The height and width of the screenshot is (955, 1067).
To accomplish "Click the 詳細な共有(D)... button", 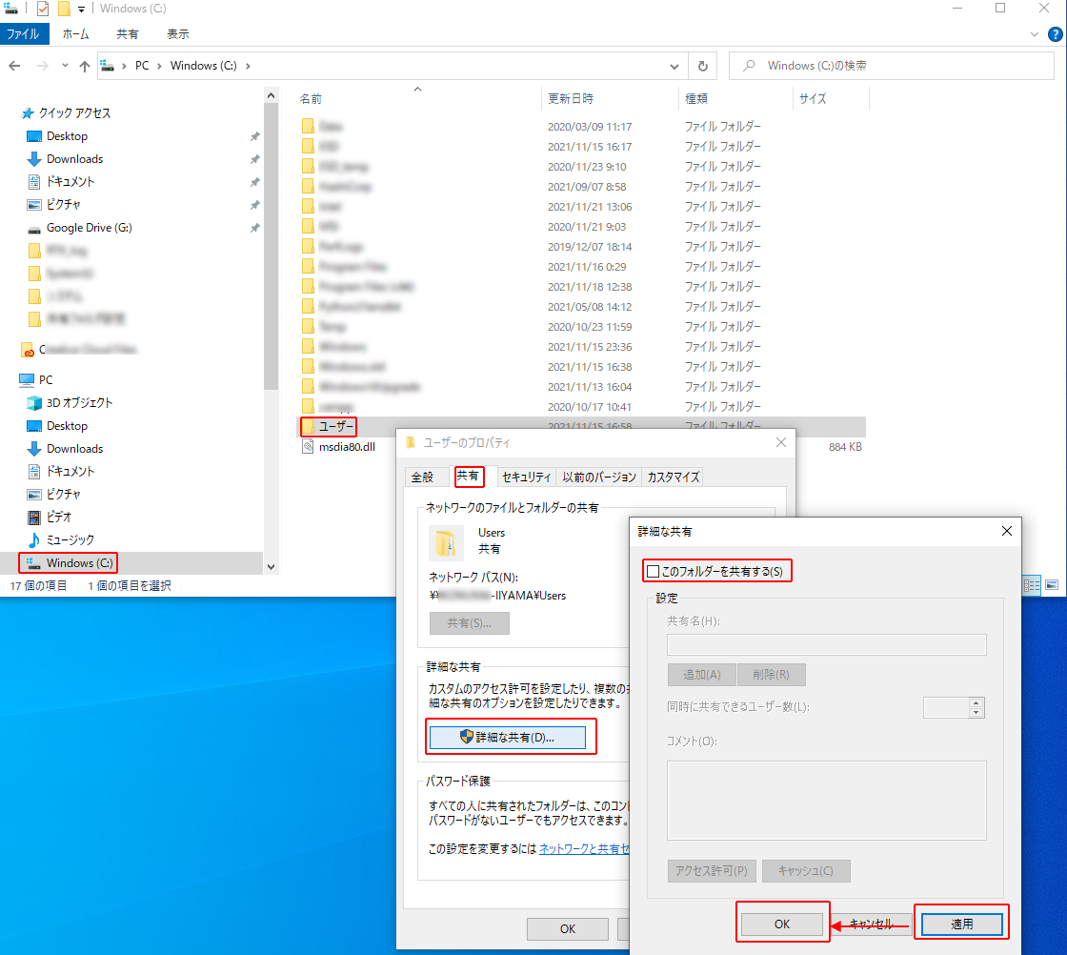I will 507,737.
